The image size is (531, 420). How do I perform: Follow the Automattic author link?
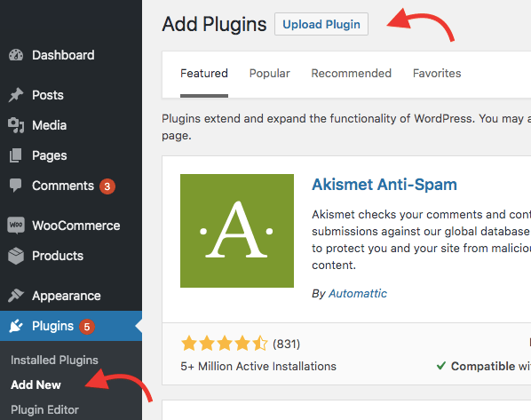tap(358, 293)
